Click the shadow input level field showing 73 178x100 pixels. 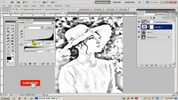point(28,44)
